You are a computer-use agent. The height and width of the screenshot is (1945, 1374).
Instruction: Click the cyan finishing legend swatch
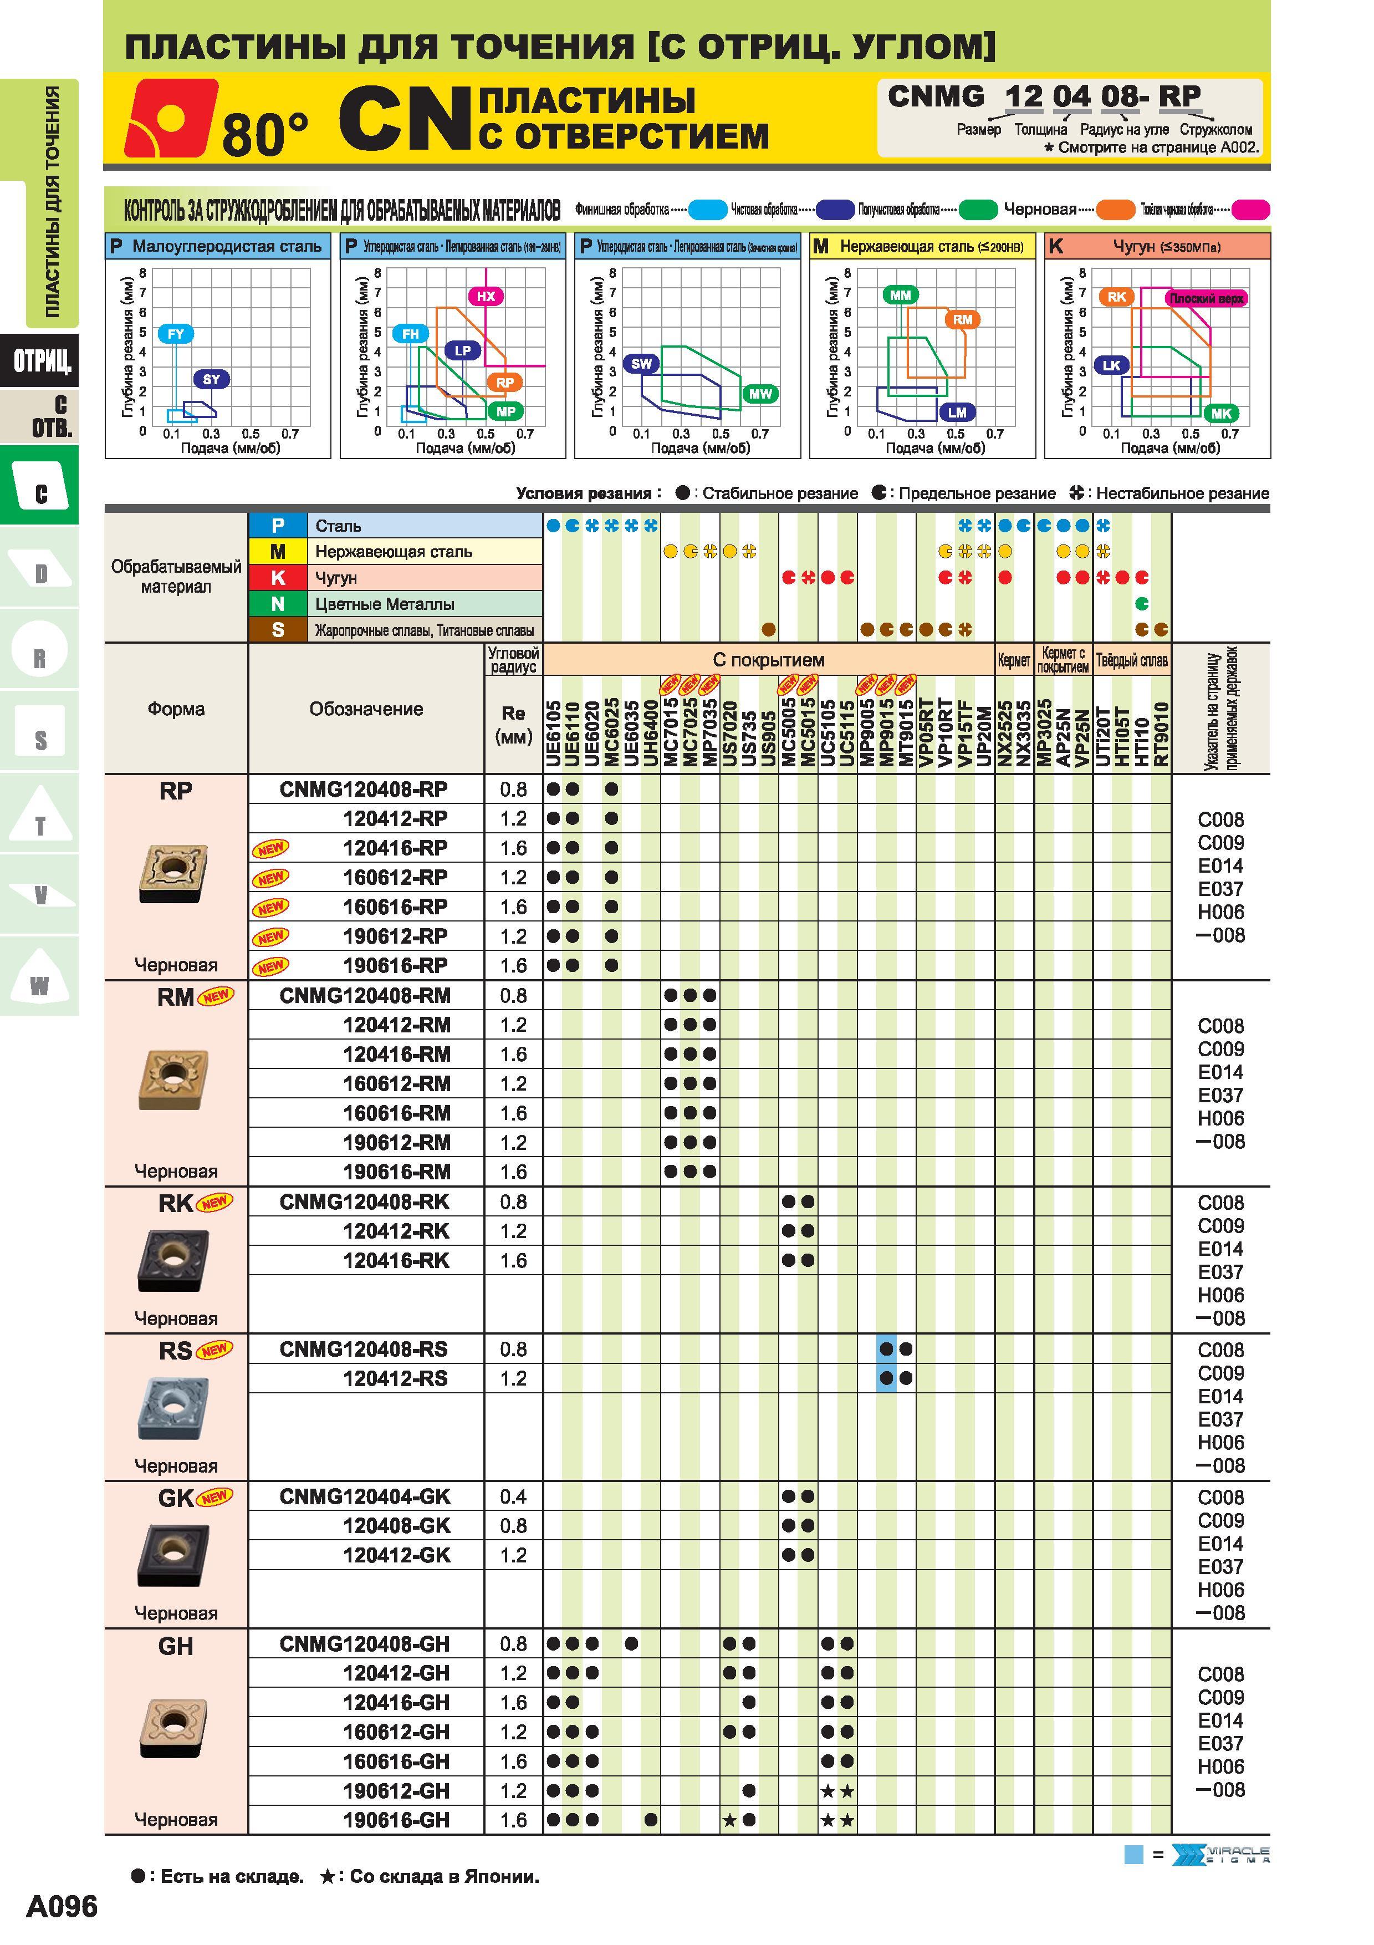click(708, 209)
